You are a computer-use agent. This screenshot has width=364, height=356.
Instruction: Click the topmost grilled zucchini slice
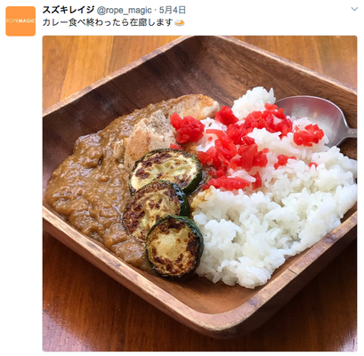coord(166,171)
